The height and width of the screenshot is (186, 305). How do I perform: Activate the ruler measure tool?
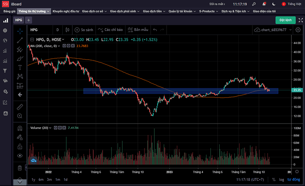tap(20, 107)
